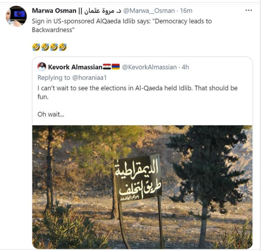Click the Armenian flag emoji beside Kevork's name
261x251 pixels.
pyautogui.click(x=116, y=67)
